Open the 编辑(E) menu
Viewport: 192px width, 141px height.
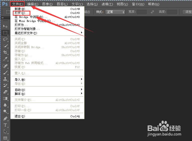(x=33, y=4)
